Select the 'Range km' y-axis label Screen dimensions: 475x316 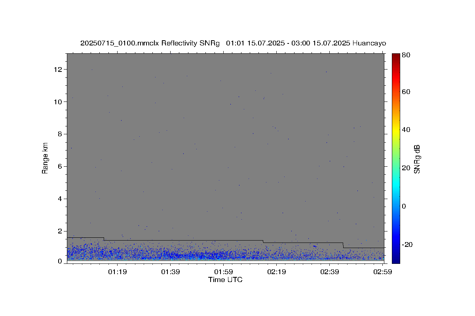pos(45,158)
